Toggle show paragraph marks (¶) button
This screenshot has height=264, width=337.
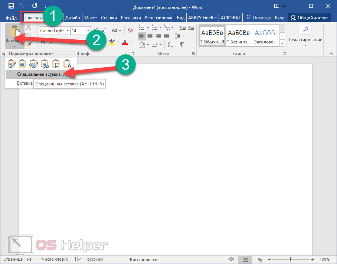[x=182, y=44]
